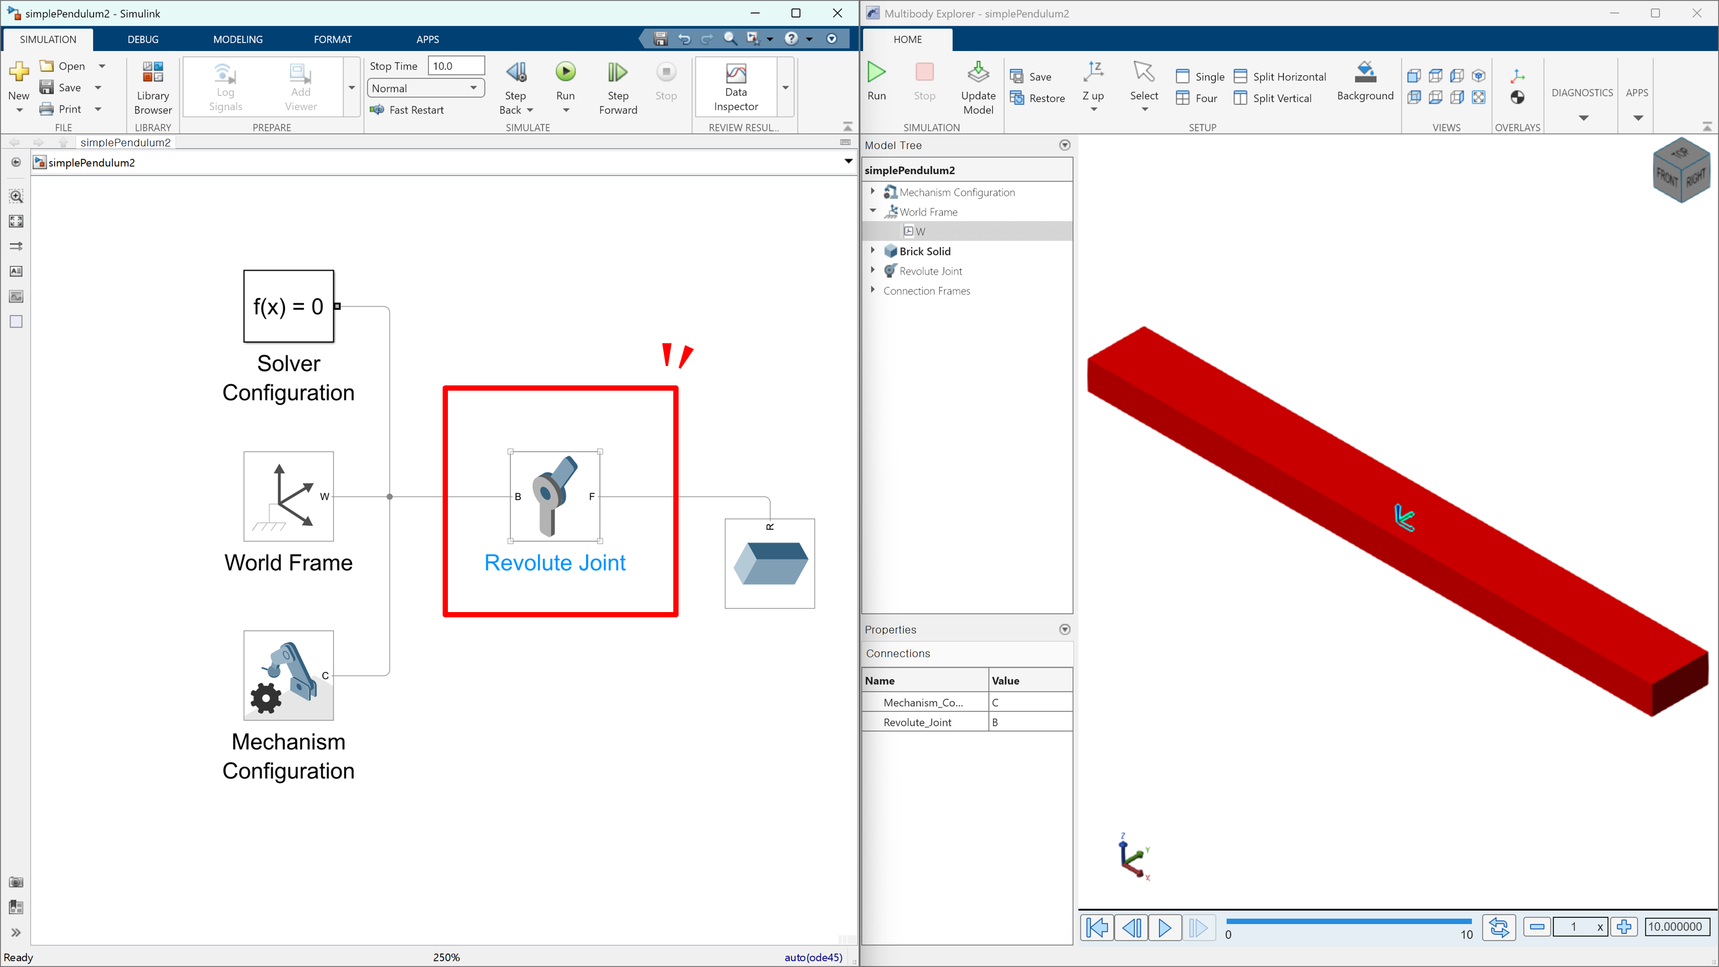Open the Background color tool

pos(1365,81)
